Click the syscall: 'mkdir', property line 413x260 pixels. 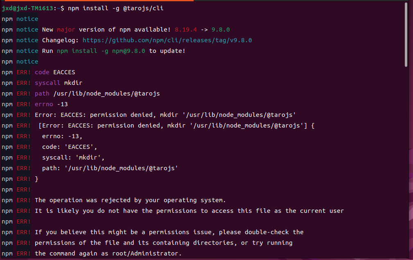tap(73, 157)
